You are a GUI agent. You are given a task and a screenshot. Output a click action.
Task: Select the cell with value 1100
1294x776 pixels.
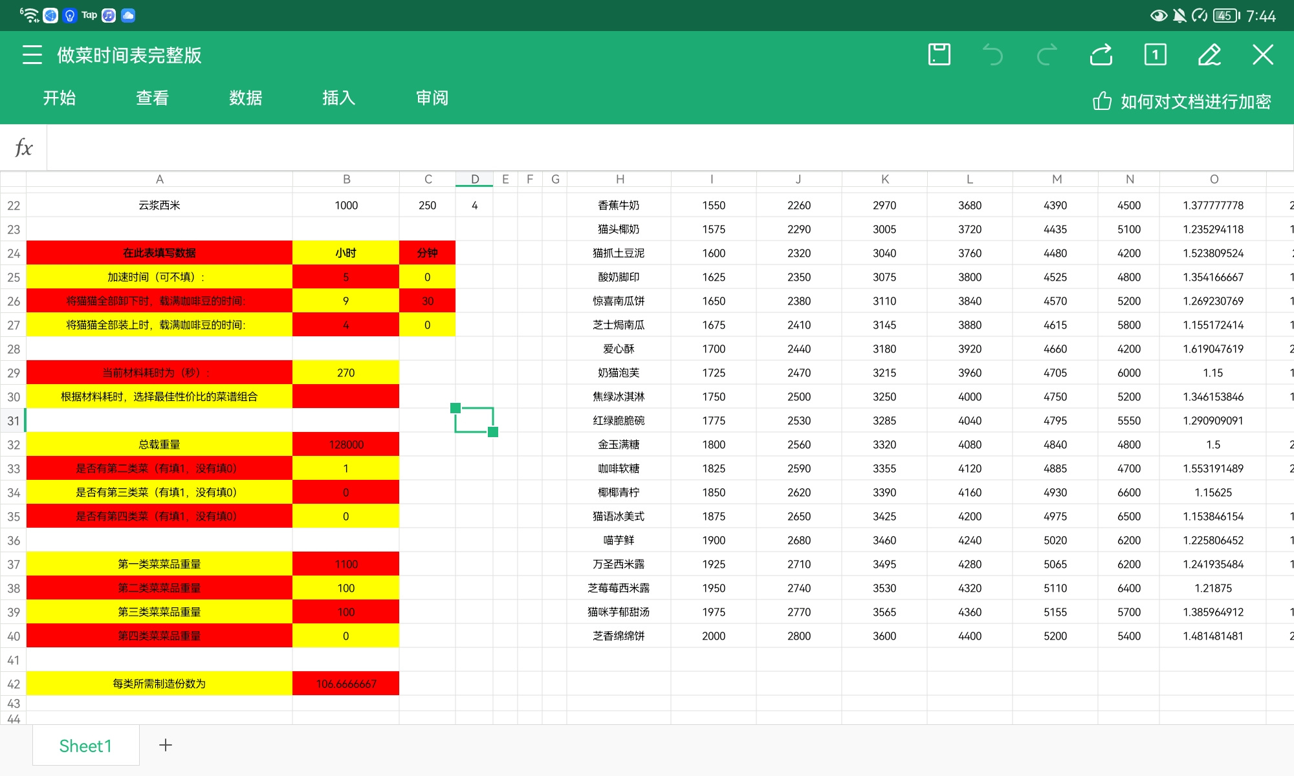(346, 564)
